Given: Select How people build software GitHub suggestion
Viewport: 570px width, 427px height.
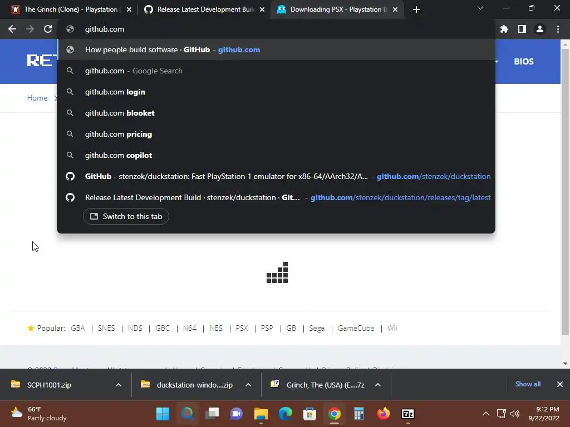Looking at the screenshot, I should [x=276, y=49].
